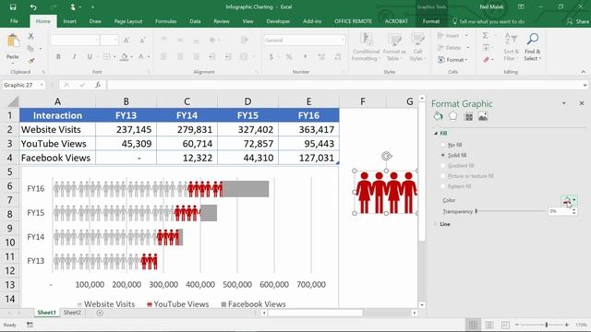This screenshot has height=332, width=591.
Task: Select the red people graphic on sheet
Action: (x=386, y=193)
